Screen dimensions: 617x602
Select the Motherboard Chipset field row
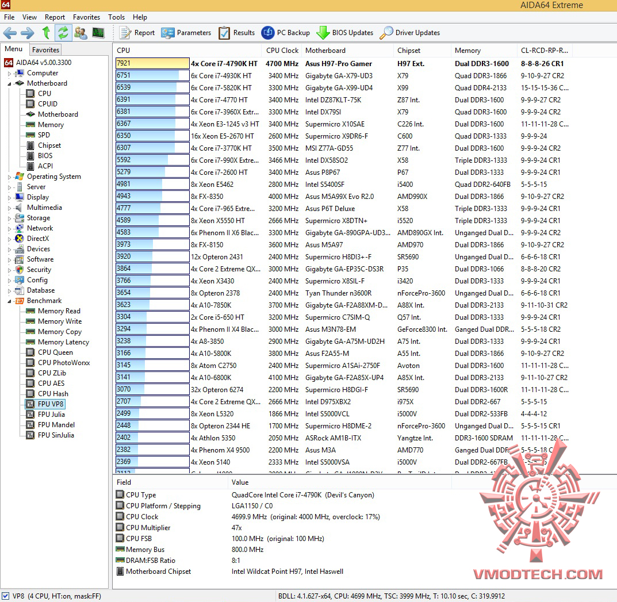coord(283,572)
